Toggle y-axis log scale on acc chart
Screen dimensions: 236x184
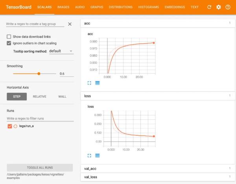point(97,83)
